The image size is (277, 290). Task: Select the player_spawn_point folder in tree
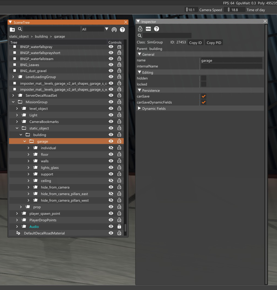pos(45,214)
